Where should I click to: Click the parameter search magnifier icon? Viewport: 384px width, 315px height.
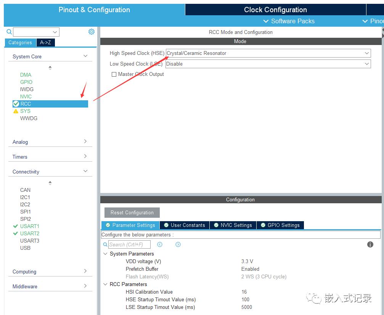click(x=105, y=244)
